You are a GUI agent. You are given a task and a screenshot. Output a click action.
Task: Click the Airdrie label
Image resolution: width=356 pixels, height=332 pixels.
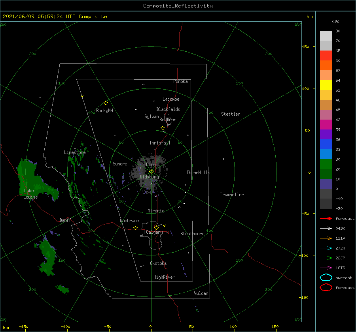156,211
